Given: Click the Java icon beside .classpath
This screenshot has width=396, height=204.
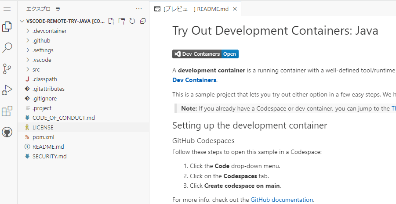Looking at the screenshot, I should [x=27, y=79].
